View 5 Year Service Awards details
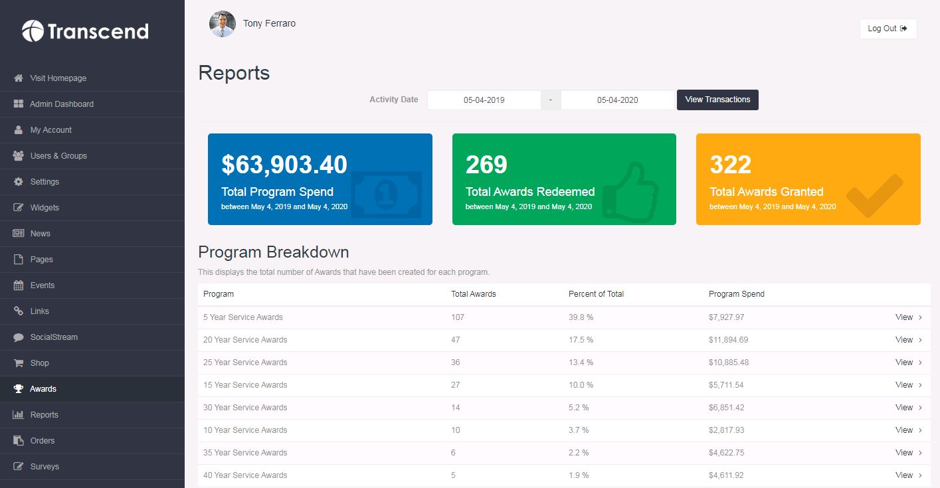The height and width of the screenshot is (488, 940). pyautogui.click(x=909, y=317)
